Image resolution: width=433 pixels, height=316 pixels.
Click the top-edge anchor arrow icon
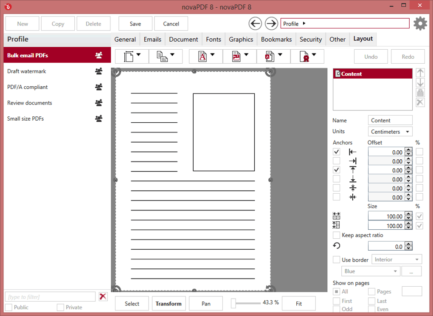click(353, 169)
